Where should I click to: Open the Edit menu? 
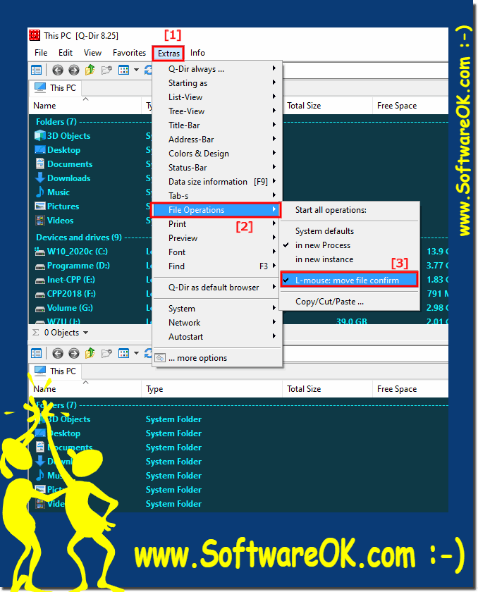tap(66, 53)
